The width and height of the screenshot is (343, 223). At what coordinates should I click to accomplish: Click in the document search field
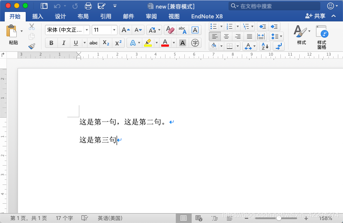coord(274,6)
